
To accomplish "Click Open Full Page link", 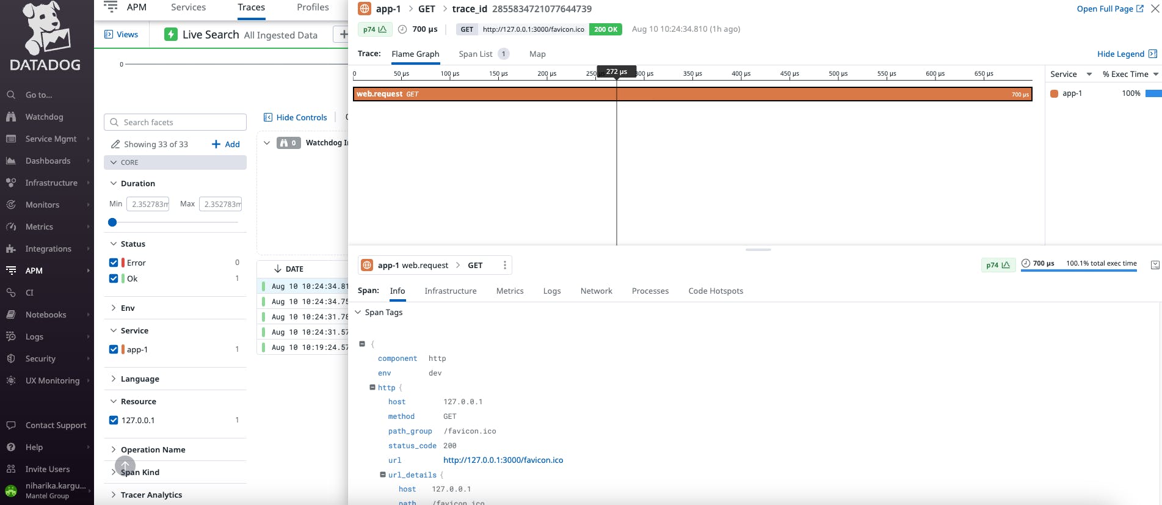I will click(1109, 9).
